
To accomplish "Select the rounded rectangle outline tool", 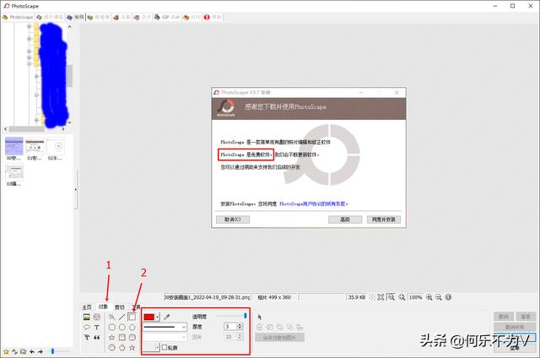I will pos(112,327).
